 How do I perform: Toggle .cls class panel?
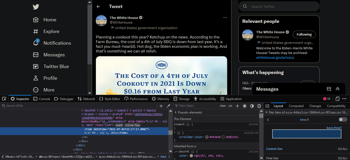[230, 106]
